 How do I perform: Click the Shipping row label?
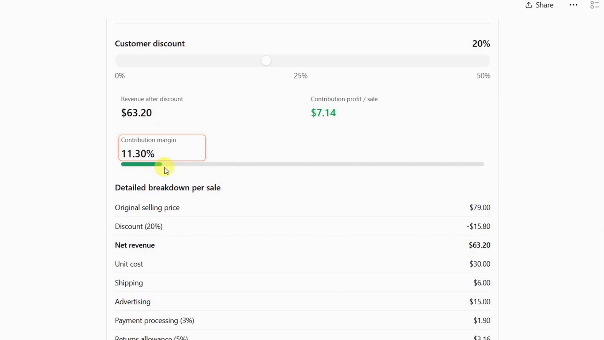[129, 283]
